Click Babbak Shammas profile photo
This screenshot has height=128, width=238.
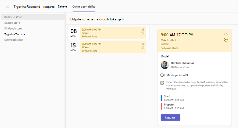(165, 65)
